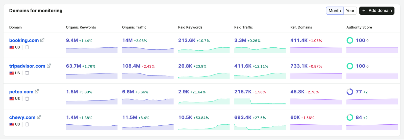404x140 pixels.
Task: Switch to Month view
Action: [335, 11]
